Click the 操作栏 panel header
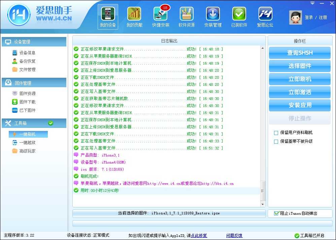 pos(300,41)
